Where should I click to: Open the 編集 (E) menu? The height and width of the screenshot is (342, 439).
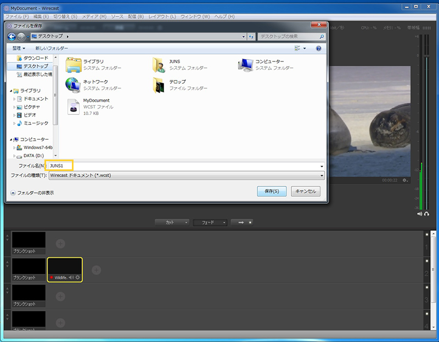(41, 16)
